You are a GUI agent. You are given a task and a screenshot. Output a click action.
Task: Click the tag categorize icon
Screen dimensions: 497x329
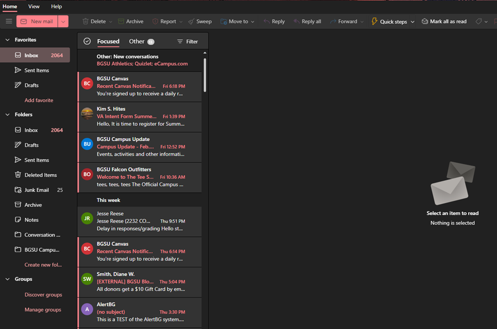(478, 21)
